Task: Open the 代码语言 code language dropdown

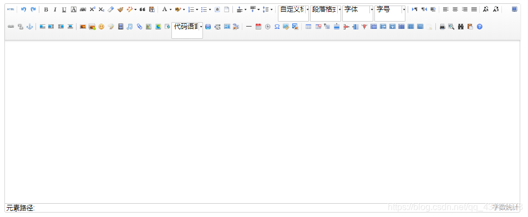Action: (x=187, y=30)
